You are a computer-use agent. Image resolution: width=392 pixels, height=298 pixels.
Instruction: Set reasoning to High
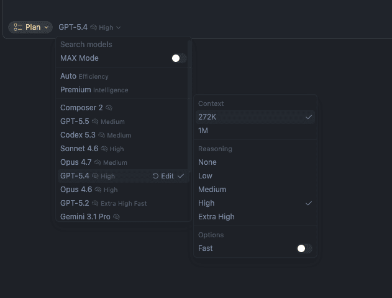(x=255, y=203)
